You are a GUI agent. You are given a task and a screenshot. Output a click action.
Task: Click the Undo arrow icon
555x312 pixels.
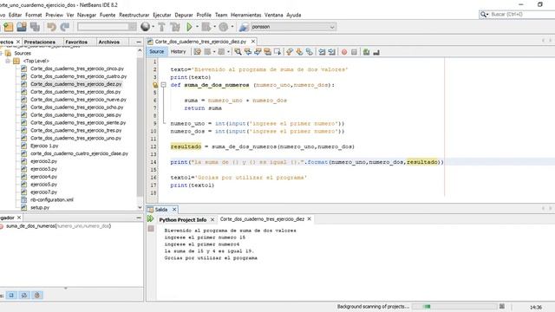[52, 27]
